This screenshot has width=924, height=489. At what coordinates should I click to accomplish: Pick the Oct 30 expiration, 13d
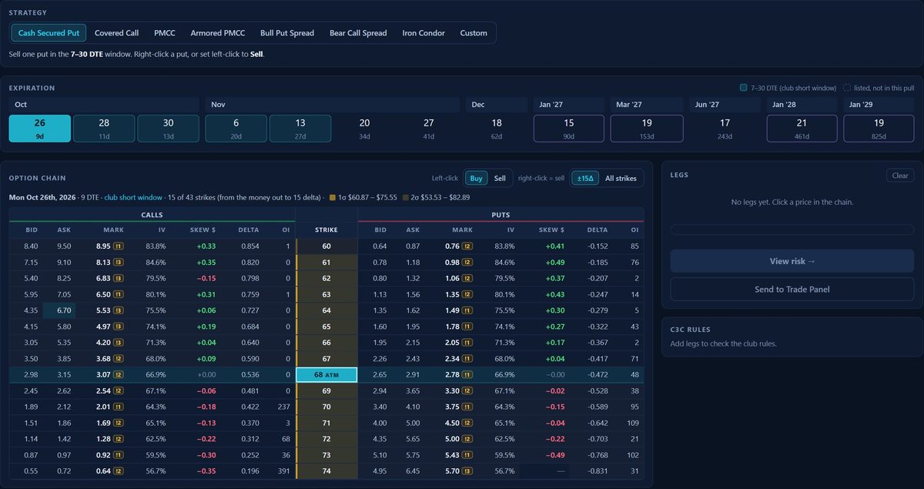click(x=169, y=129)
